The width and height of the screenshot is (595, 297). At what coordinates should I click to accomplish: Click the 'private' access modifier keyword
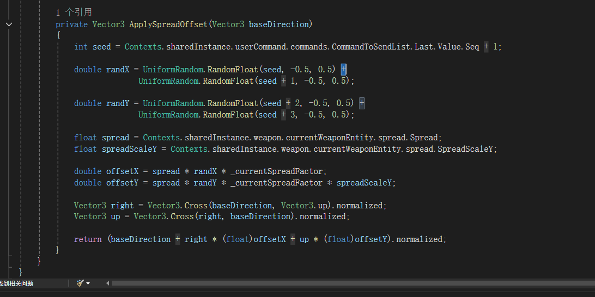72,24
